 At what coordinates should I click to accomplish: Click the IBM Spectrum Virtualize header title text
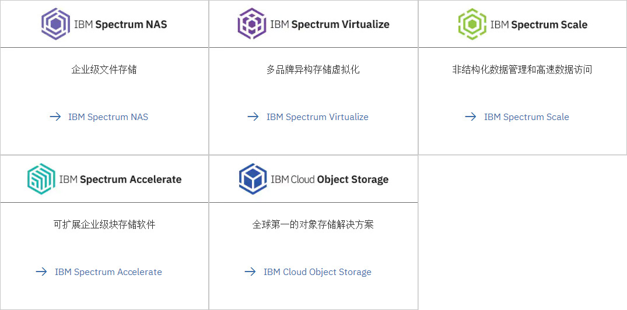pos(330,24)
